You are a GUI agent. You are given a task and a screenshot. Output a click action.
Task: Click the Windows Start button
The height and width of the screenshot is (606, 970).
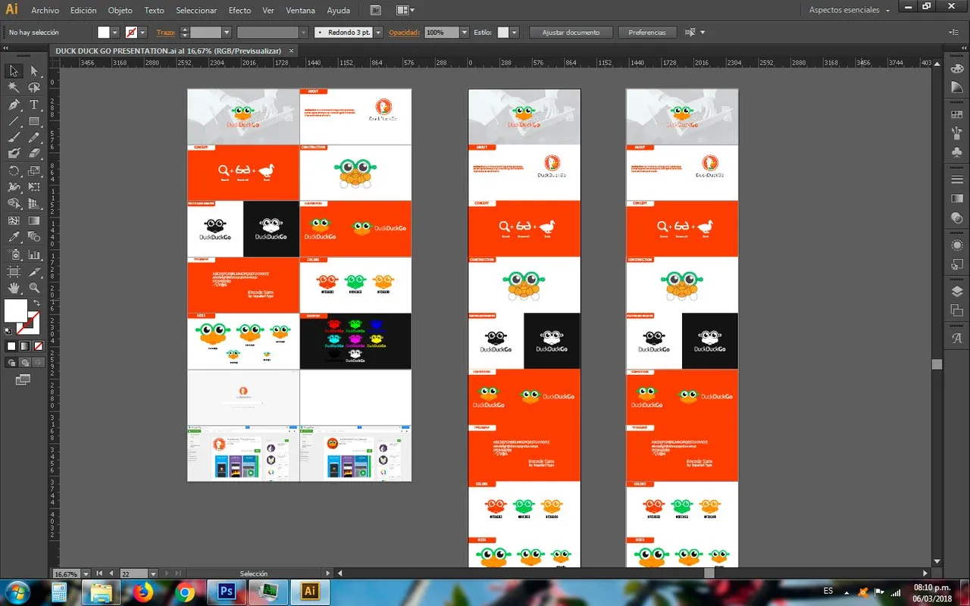[x=17, y=592]
